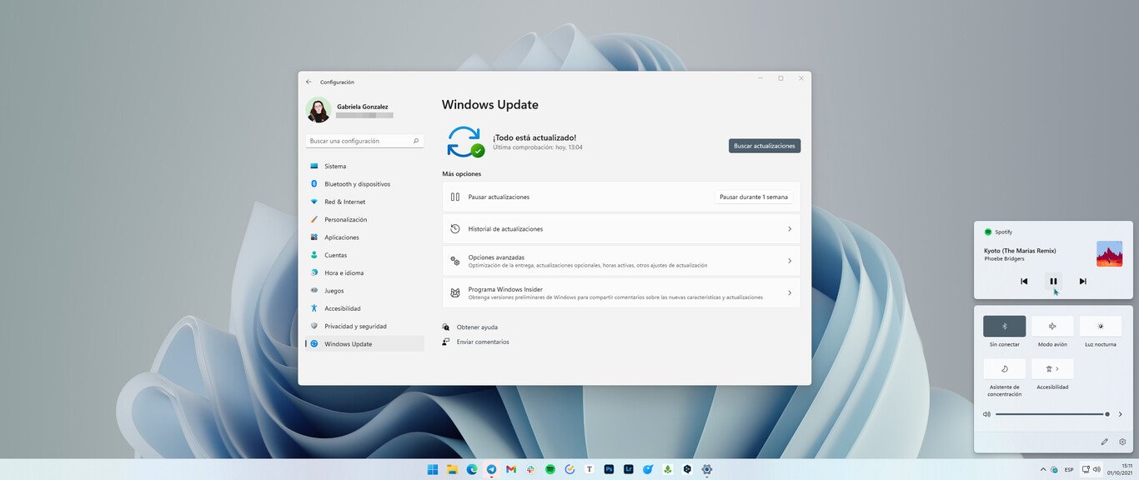The image size is (1139, 480).
Task: Toggle the Bluetooth 'Sin conectar' tile
Action: pyautogui.click(x=1004, y=327)
